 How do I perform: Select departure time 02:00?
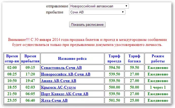click(12, 68)
